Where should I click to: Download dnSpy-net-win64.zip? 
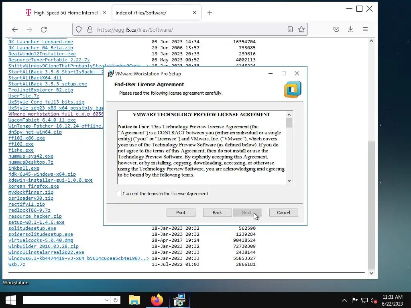(x=35, y=132)
